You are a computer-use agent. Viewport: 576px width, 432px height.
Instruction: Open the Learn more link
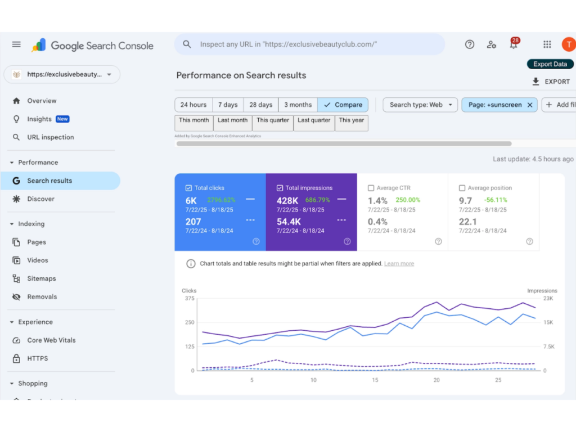point(399,264)
